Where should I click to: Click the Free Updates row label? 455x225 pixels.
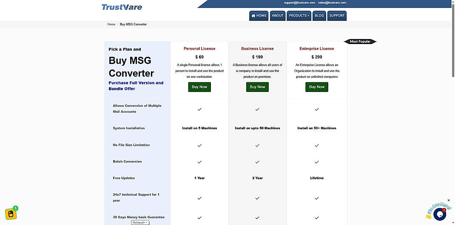(124, 178)
